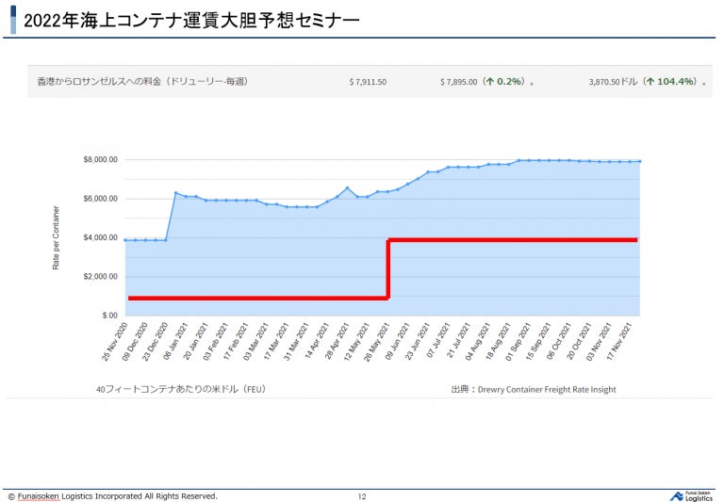Click the Funai Soken Logistics logo icon
This screenshot has width=724, height=502.
[677, 496]
